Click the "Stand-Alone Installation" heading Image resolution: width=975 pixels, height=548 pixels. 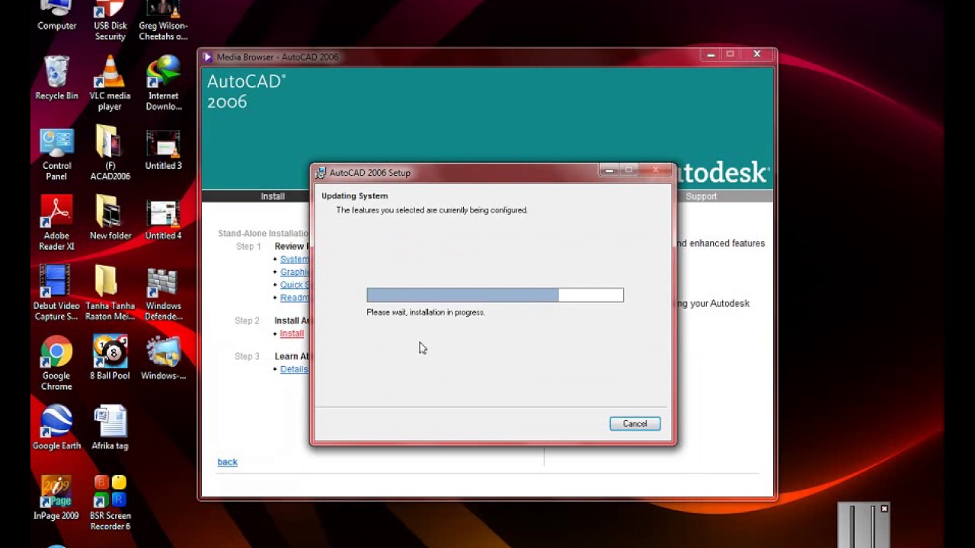click(x=264, y=234)
